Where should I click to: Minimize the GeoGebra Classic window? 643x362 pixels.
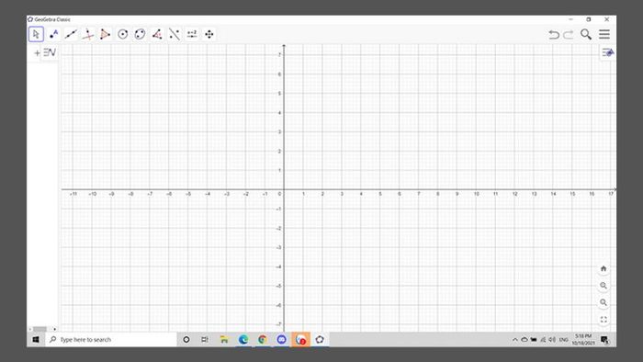click(x=570, y=19)
